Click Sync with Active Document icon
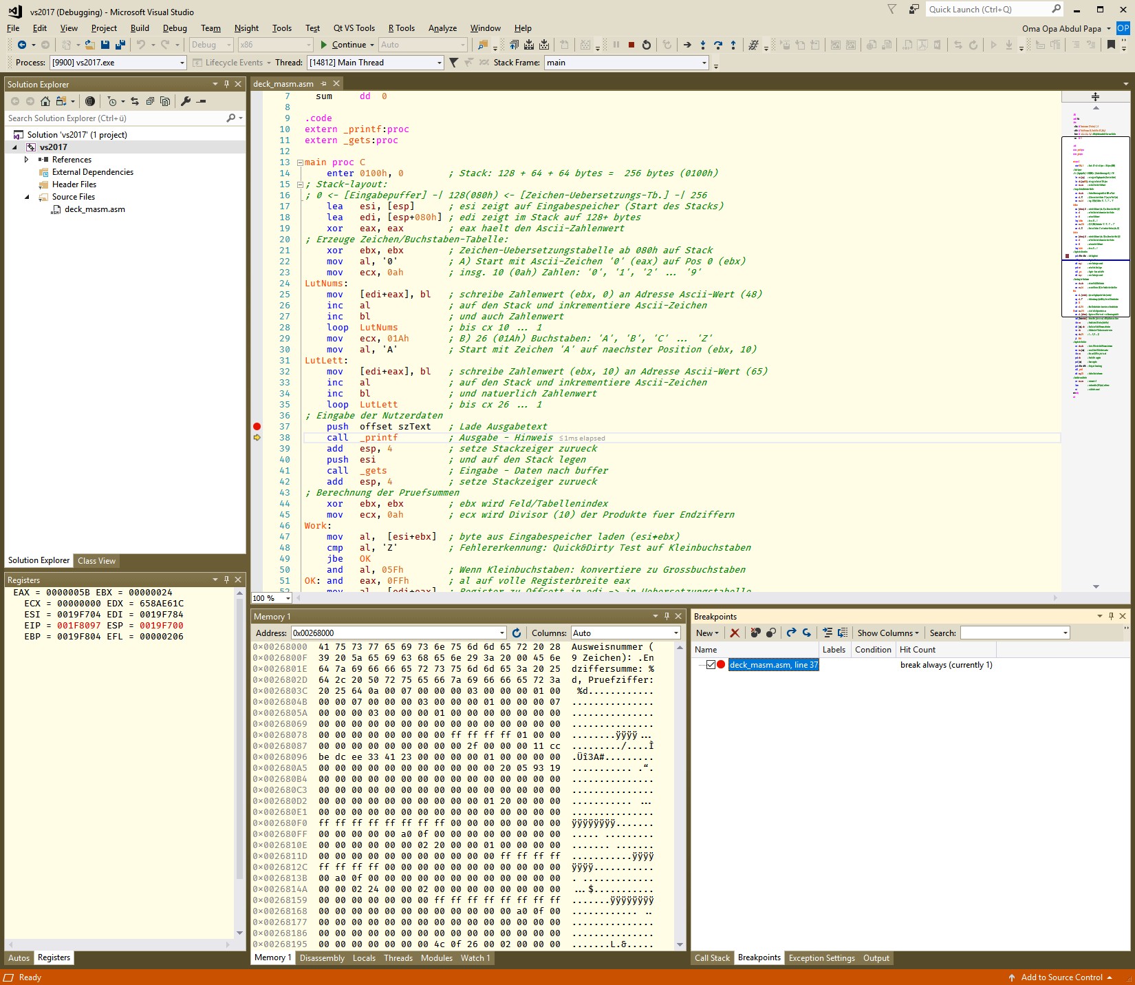The width and height of the screenshot is (1135, 985). click(x=134, y=101)
